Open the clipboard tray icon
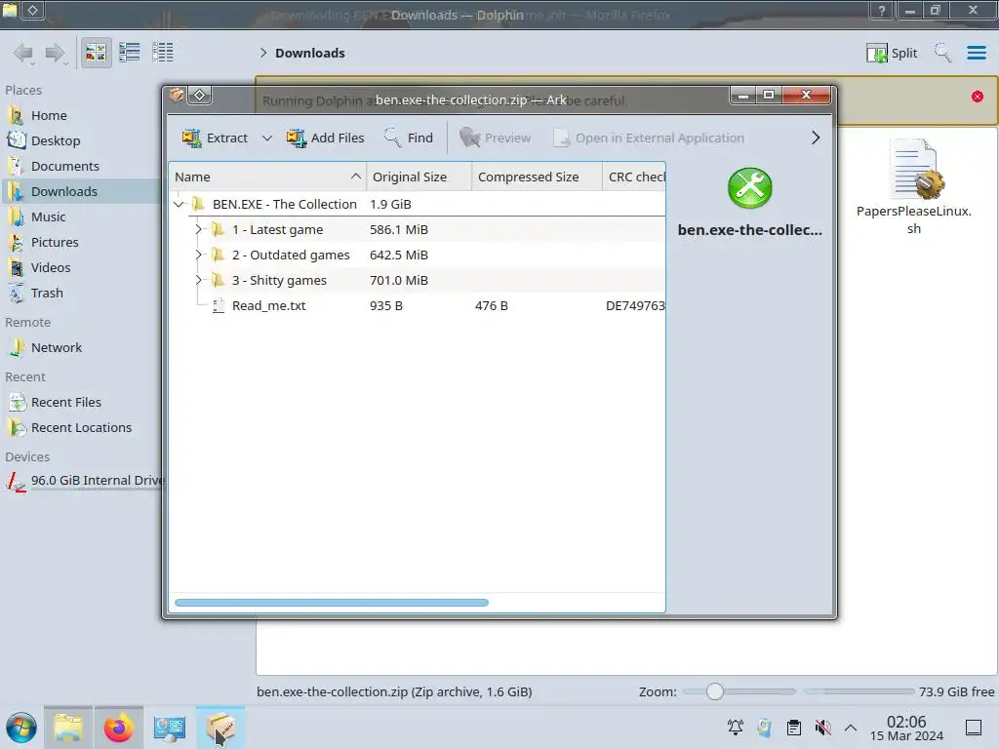 click(x=794, y=728)
